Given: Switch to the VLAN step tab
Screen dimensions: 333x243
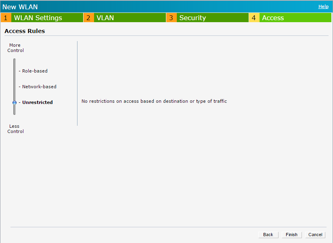Looking at the screenshot, I should pos(105,18).
